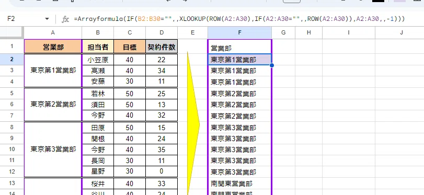Click the 目標 header cell
Viewport: 424px width, 195px height.
[x=130, y=47]
